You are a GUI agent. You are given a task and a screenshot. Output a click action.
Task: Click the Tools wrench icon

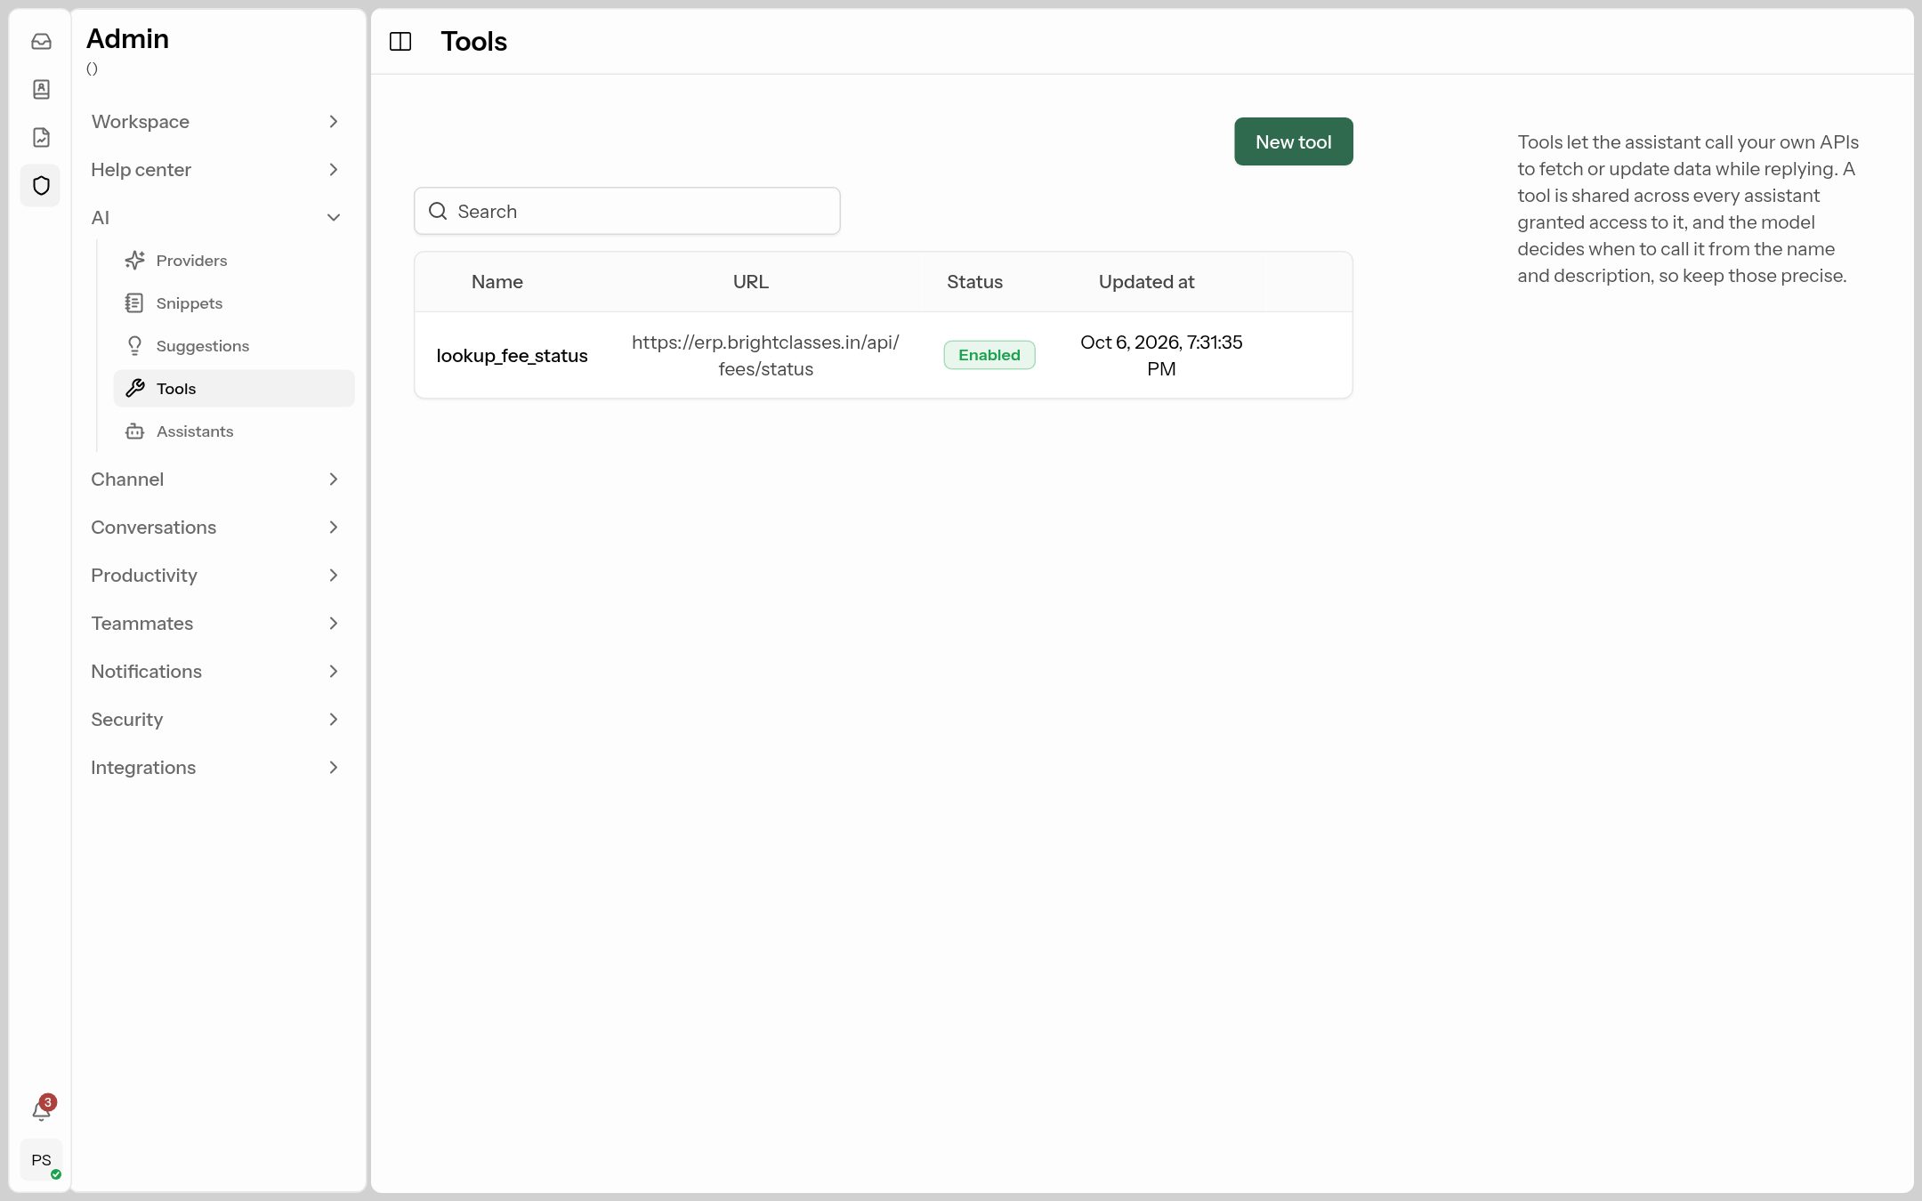click(x=134, y=388)
